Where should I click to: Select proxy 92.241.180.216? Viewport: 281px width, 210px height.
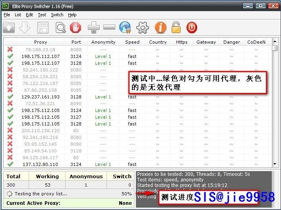(40, 137)
